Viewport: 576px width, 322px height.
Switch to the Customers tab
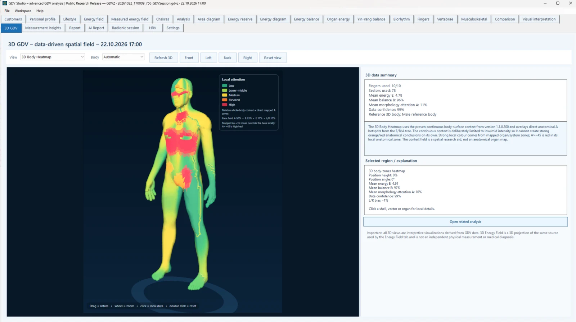pyautogui.click(x=13, y=19)
